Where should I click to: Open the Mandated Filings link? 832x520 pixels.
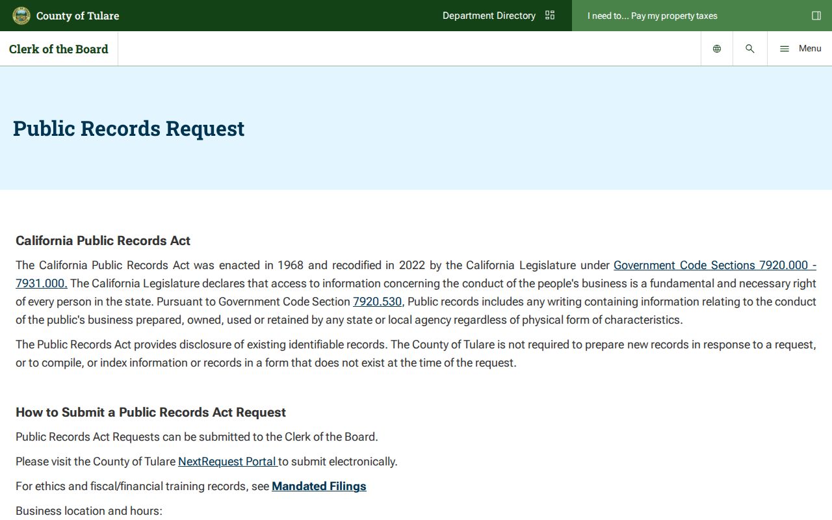(x=319, y=486)
